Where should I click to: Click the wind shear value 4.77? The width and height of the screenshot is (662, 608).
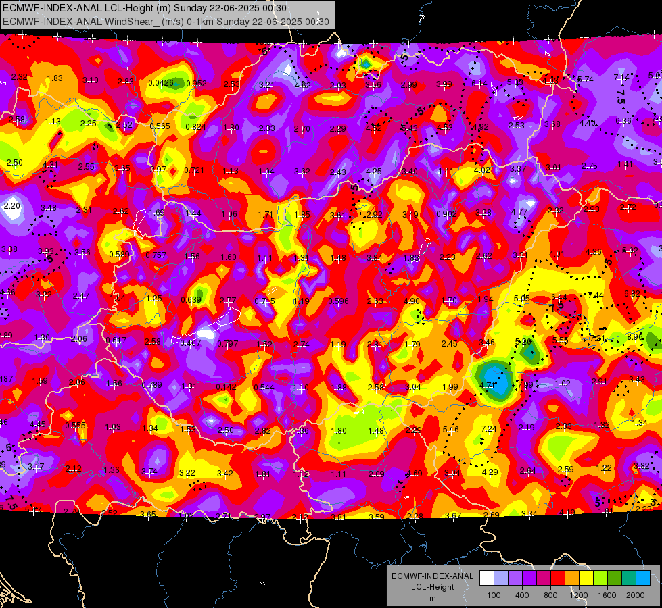click(519, 211)
